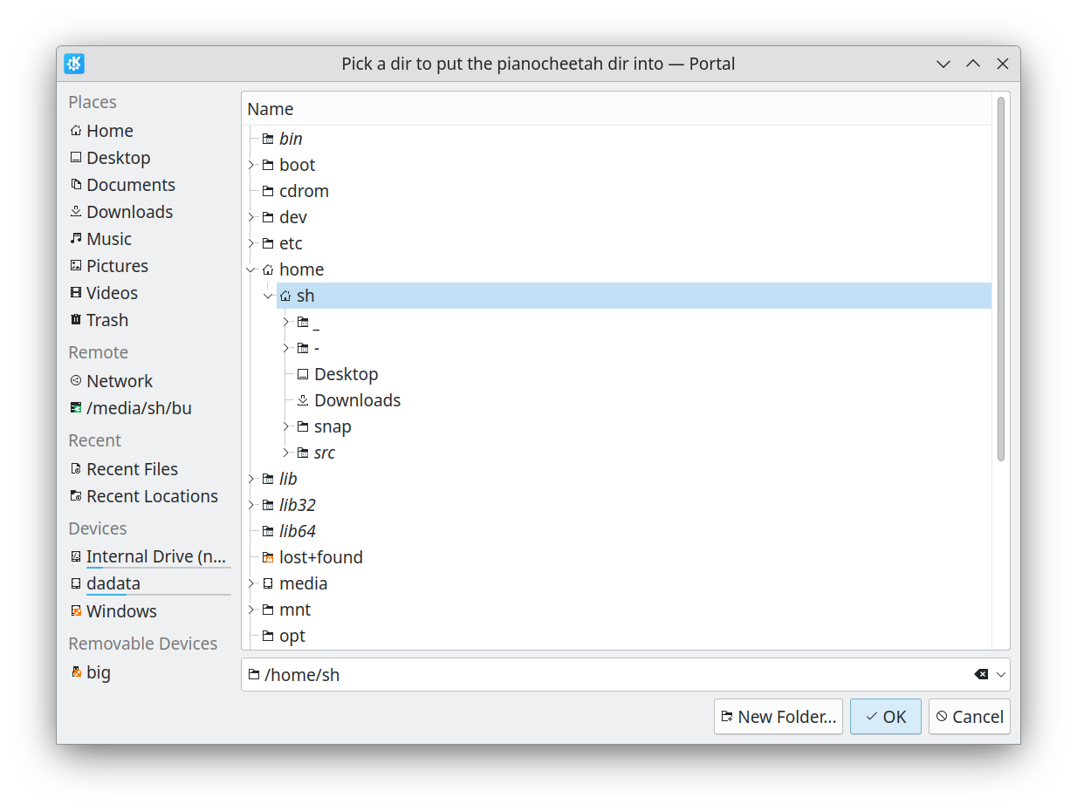1077x811 pixels.
Task: Click the big removable device icon
Action: pyautogui.click(x=76, y=672)
